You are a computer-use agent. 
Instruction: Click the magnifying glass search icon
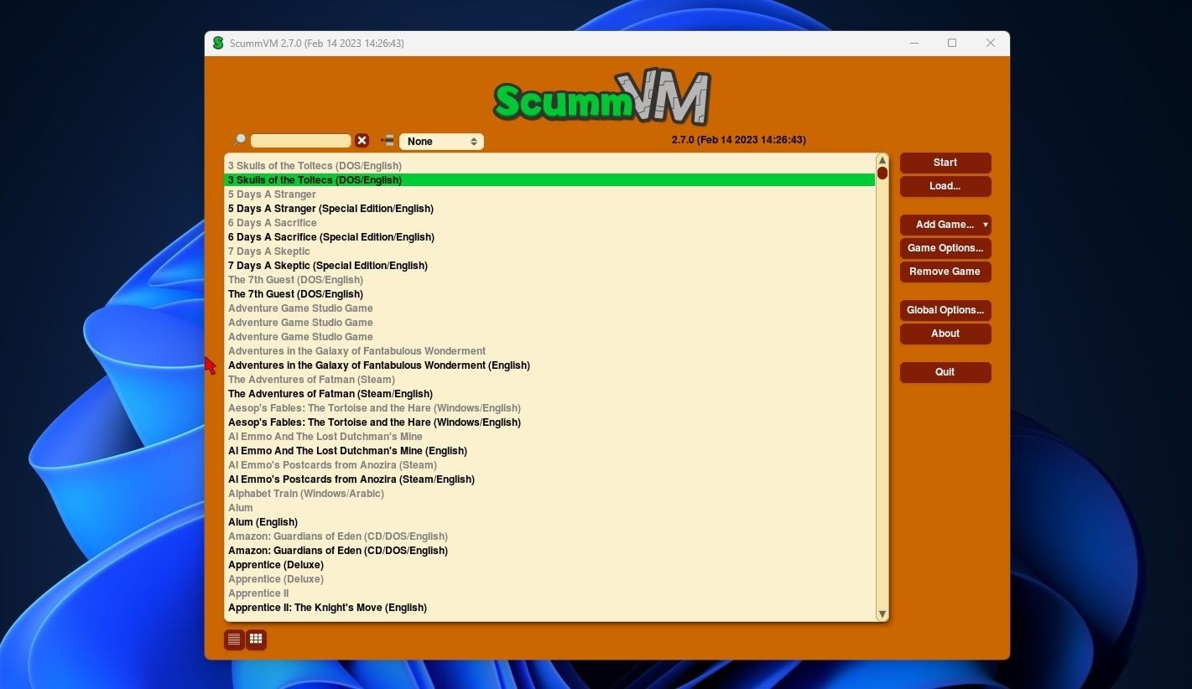tap(239, 140)
